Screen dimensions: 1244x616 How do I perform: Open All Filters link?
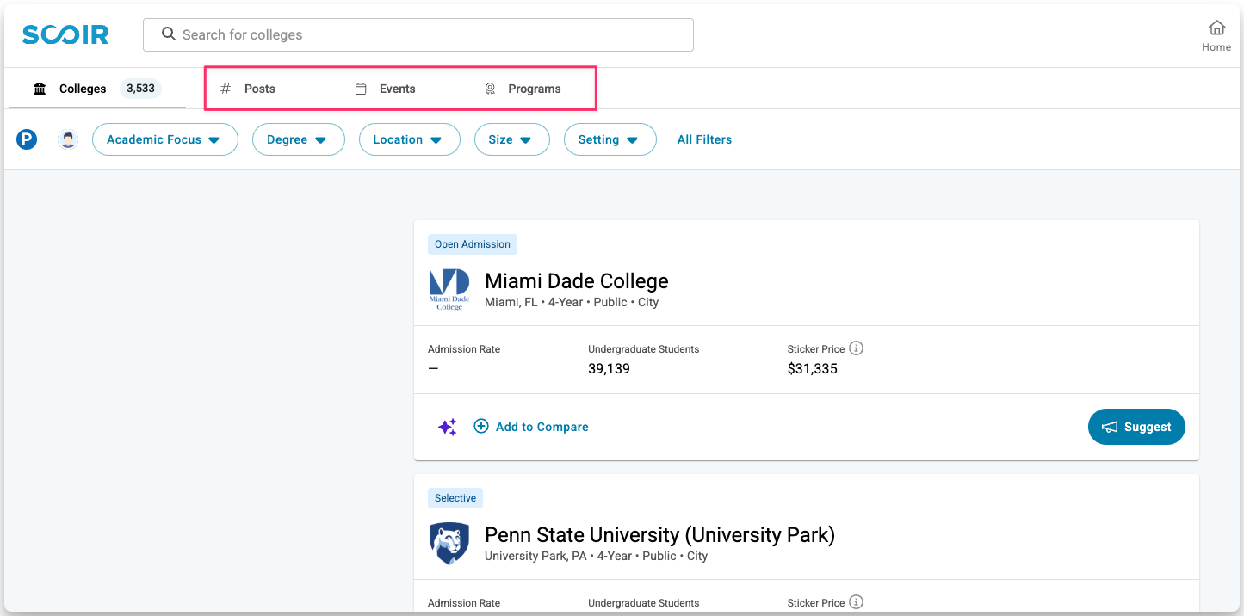[704, 139]
